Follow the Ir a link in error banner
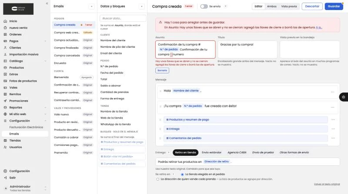The height and width of the screenshot is (194, 348). [x=319, y=27]
